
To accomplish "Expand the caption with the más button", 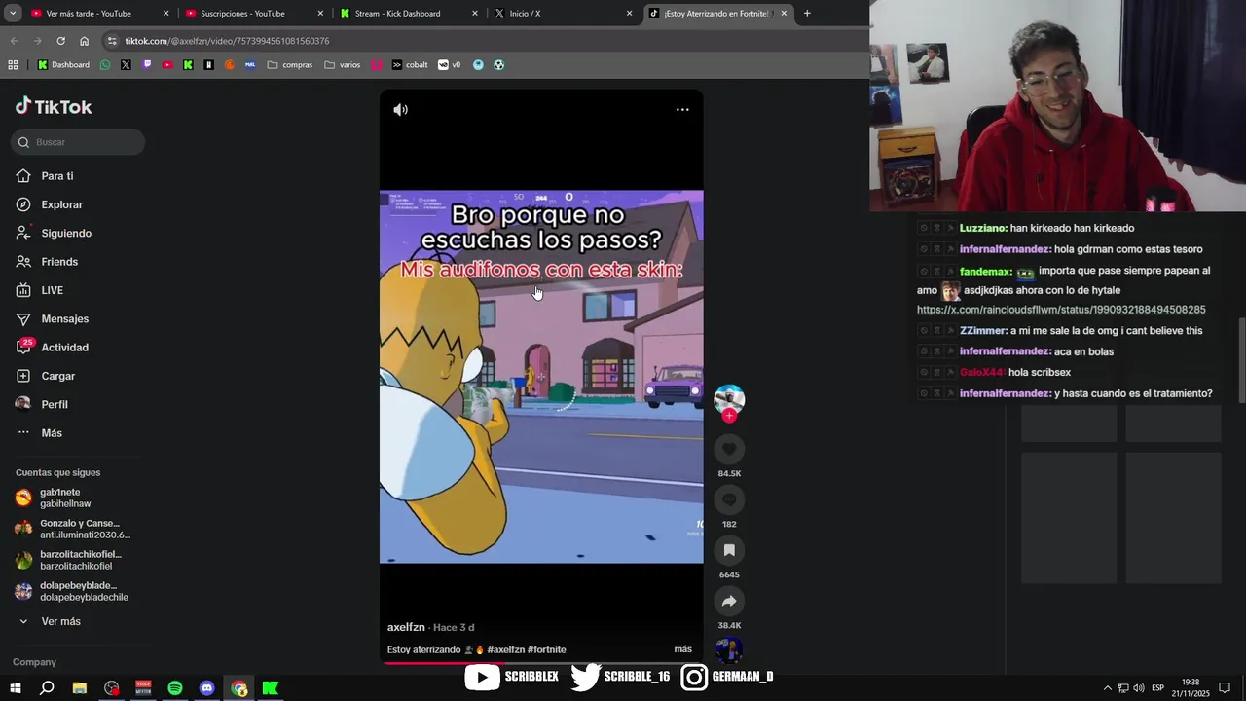I will pos(682,649).
